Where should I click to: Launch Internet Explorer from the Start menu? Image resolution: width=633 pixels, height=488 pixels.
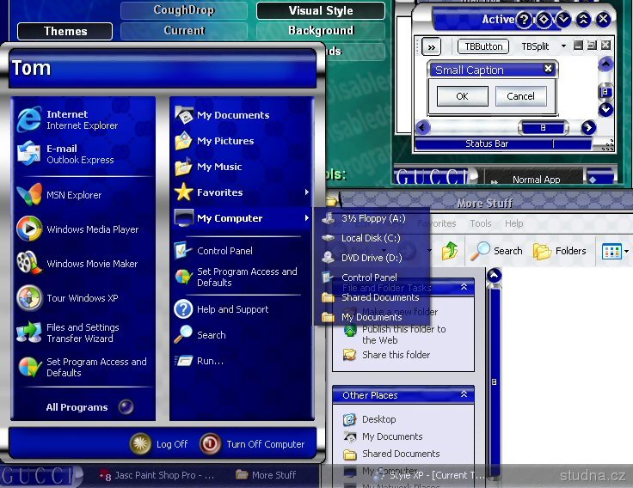tap(67, 119)
